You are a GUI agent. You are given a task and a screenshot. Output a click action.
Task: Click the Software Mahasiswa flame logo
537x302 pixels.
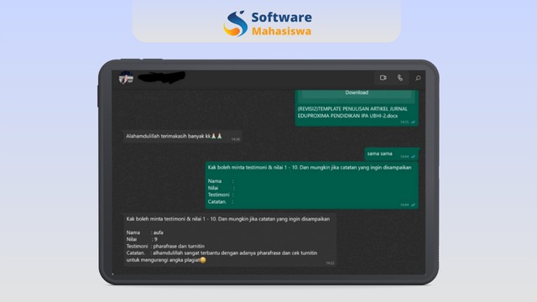pos(236,23)
